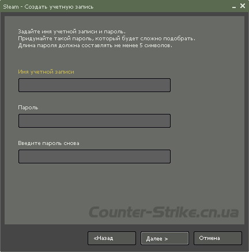Click the Пароль label above the second field
Screen dimensions: 249x252
click(x=28, y=108)
